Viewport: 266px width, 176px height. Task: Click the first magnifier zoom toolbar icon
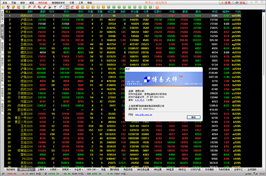(29, 7)
